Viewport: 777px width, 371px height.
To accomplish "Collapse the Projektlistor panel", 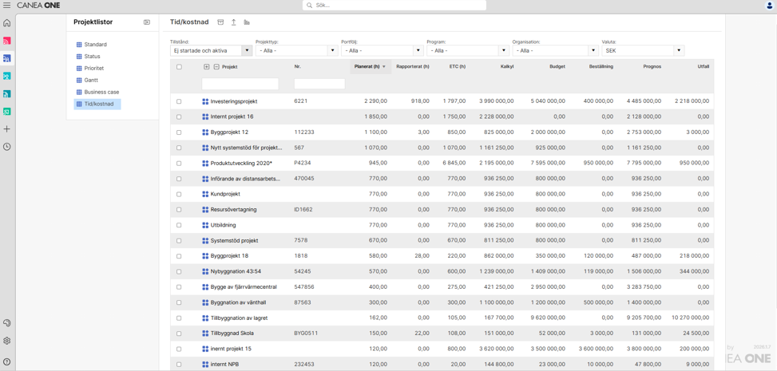I will point(147,22).
